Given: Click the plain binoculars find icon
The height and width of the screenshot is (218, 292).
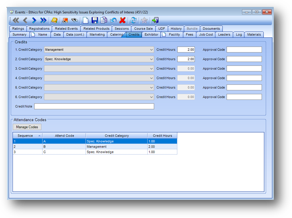Looking at the screenshot, I should click(x=75, y=20).
